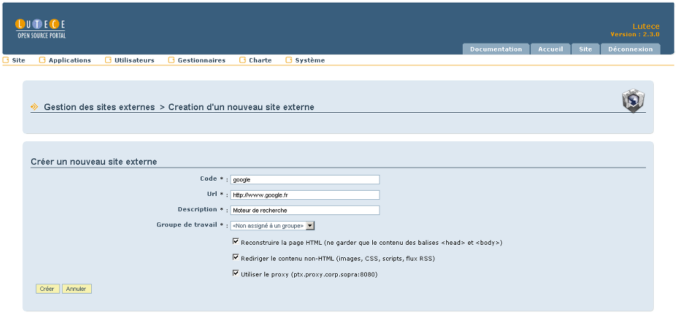
Task: Open the Utilisateurs menu
Action: 134,60
